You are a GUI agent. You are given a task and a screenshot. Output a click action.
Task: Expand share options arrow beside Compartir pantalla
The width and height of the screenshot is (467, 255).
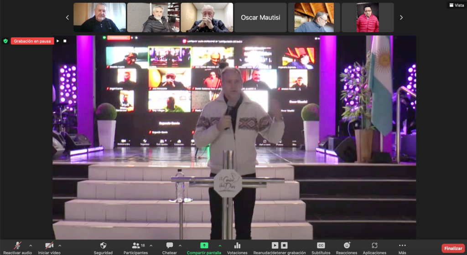220,245
